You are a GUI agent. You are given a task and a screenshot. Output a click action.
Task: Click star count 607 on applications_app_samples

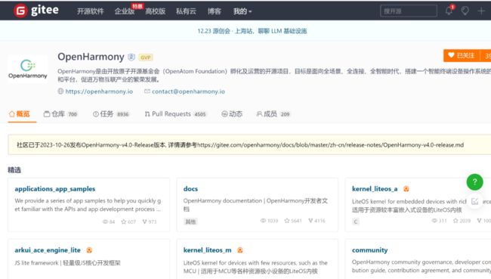pyautogui.click(x=128, y=222)
